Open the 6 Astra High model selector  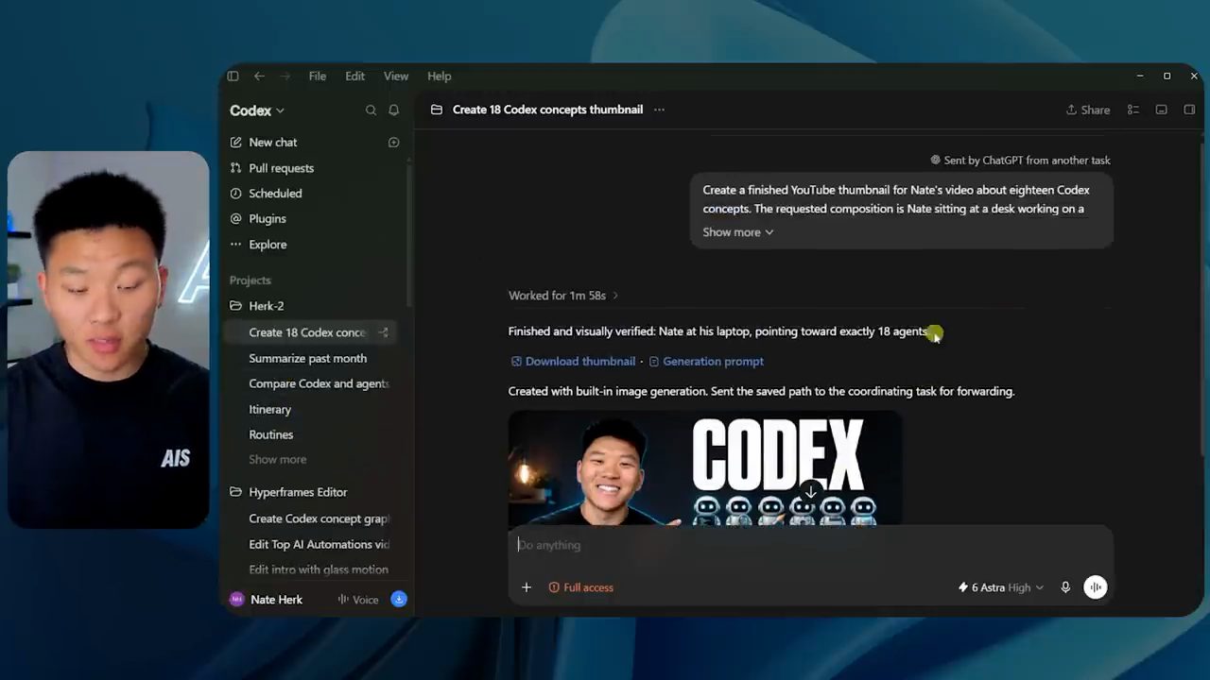click(1001, 587)
